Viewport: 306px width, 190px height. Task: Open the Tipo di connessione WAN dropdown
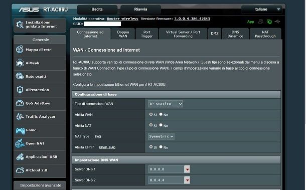coord(166,104)
